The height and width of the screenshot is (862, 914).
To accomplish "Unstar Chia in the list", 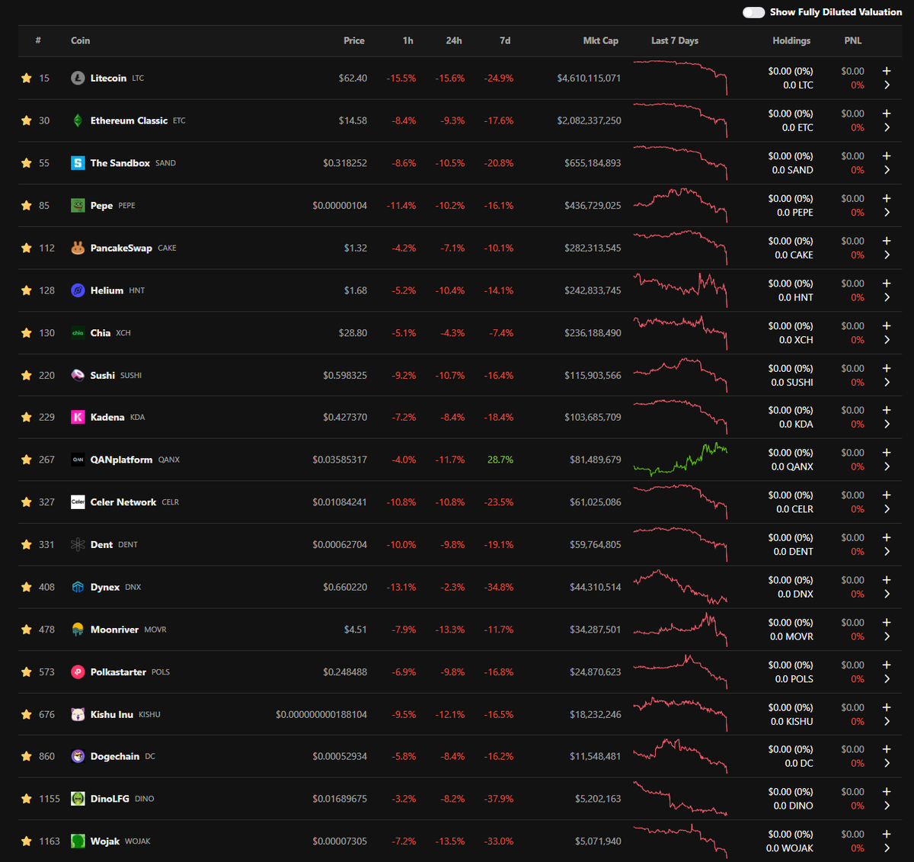I will 27,333.
